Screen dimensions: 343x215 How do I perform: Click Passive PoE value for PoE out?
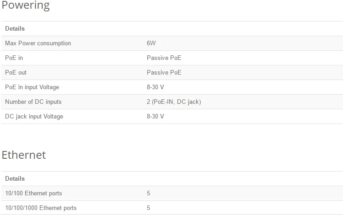[164, 72]
